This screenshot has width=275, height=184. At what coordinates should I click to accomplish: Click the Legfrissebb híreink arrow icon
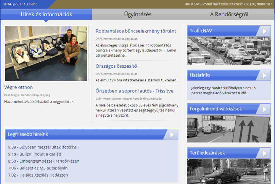point(172,135)
